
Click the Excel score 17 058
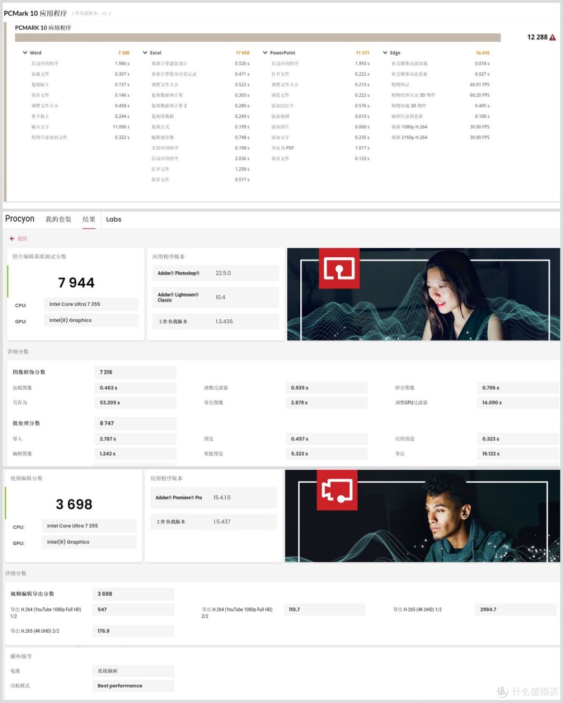(242, 53)
